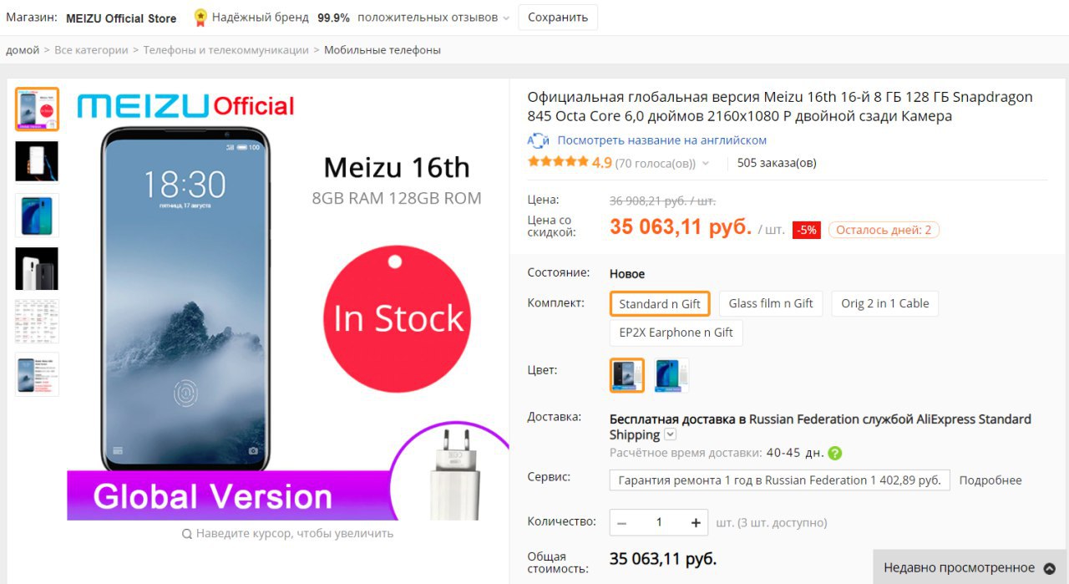Show the white phone hand thumbnail
This screenshot has height=584, width=1069.
coord(37,161)
